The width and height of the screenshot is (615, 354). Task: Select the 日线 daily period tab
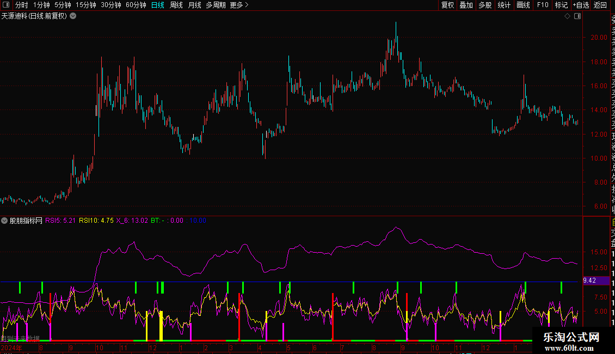158,5
